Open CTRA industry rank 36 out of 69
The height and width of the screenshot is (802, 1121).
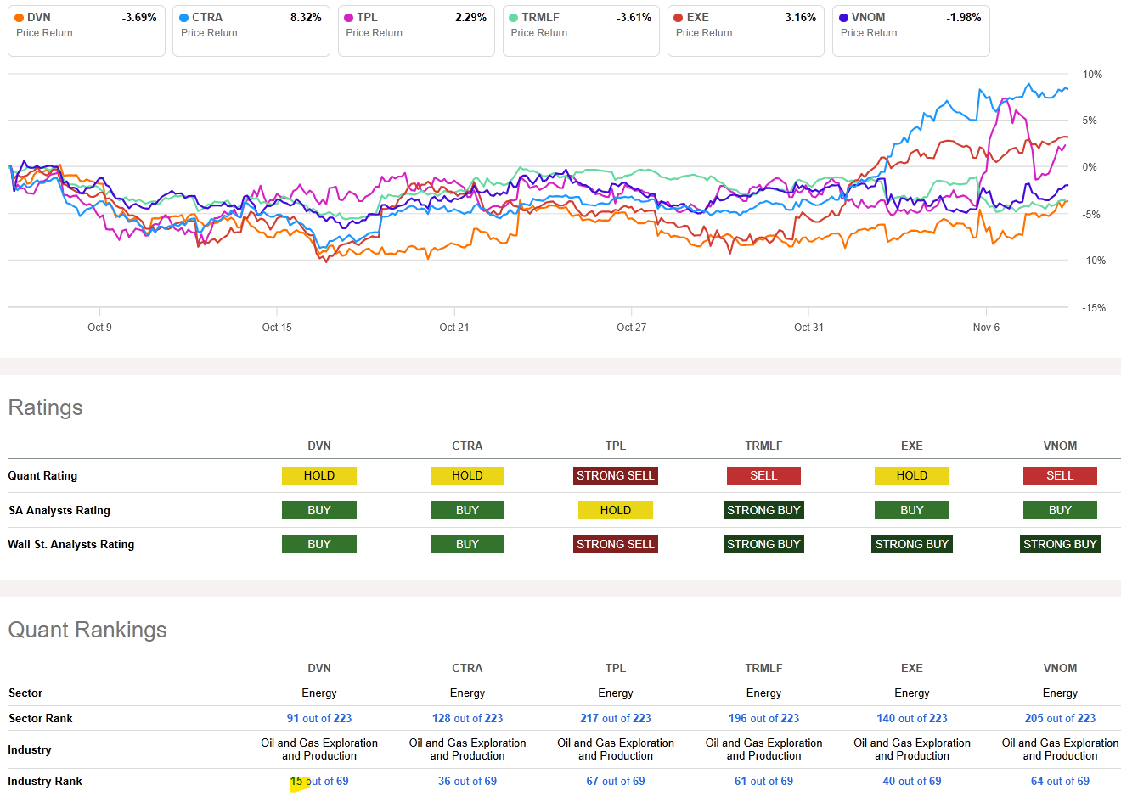(467, 781)
